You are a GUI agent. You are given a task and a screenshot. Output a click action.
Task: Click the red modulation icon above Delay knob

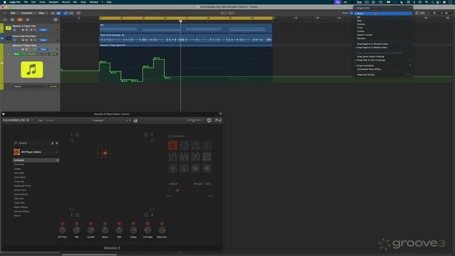click(133, 223)
